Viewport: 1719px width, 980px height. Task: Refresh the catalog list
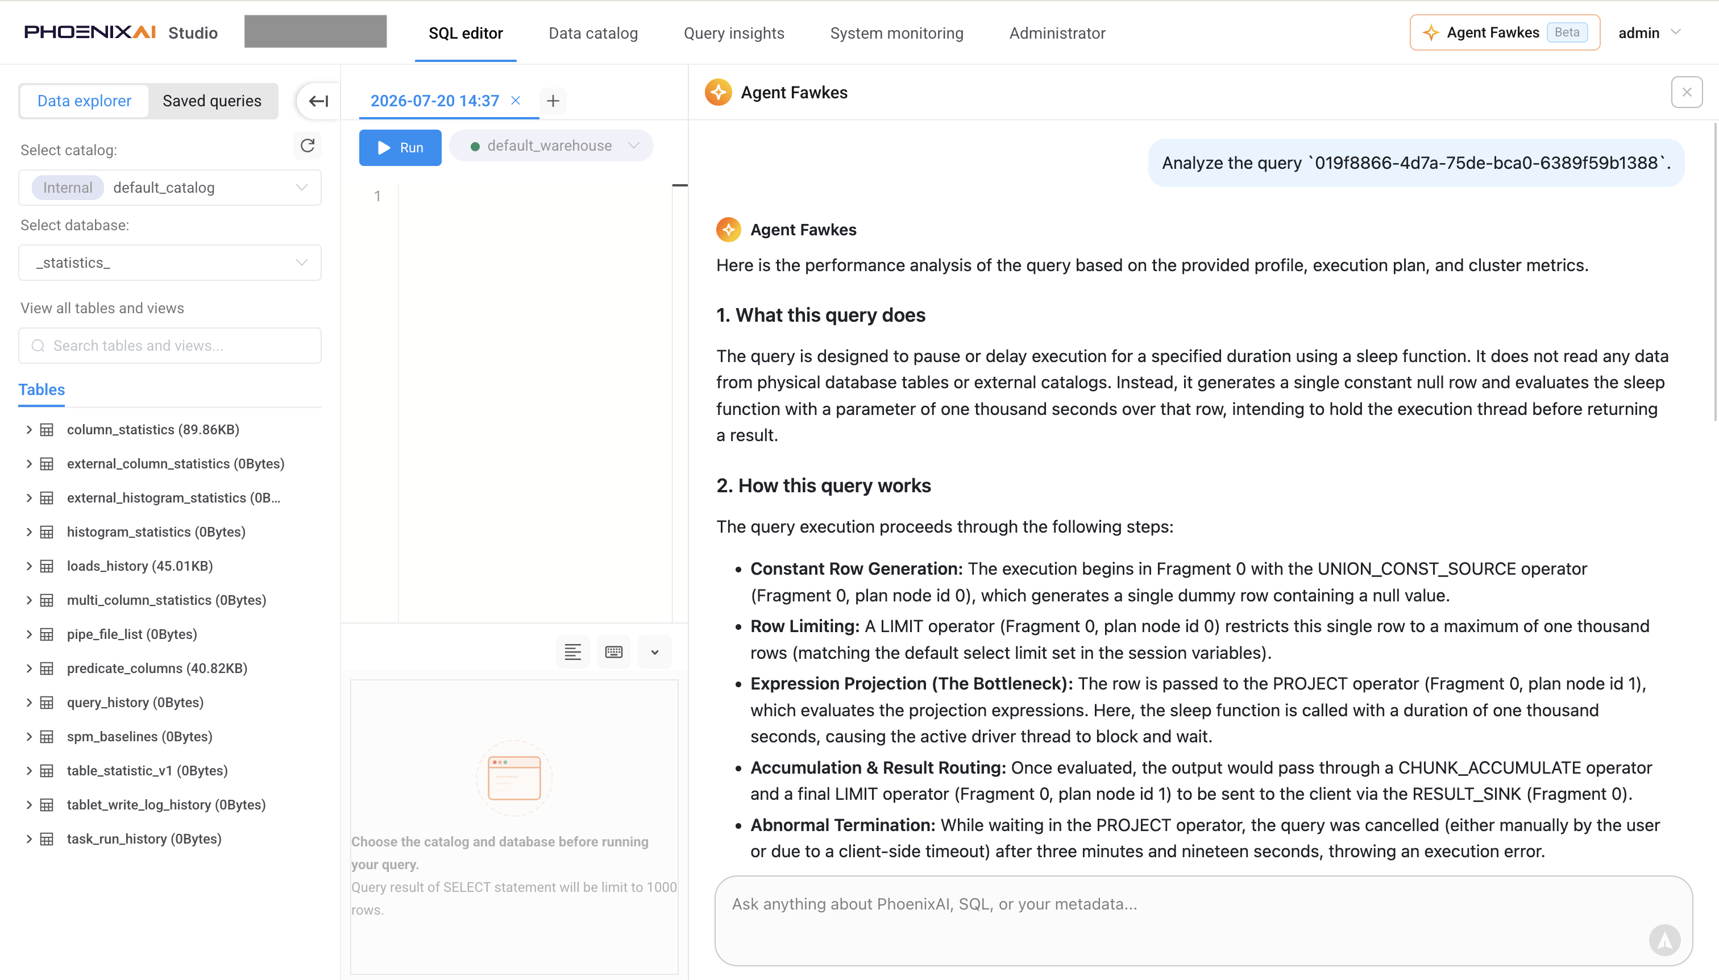coord(308,146)
